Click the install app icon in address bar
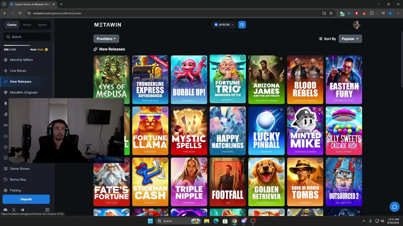Image resolution: width=403 pixels, height=226 pixels. [324, 13]
